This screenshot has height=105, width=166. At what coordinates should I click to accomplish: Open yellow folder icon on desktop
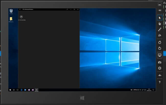pos(11,20)
